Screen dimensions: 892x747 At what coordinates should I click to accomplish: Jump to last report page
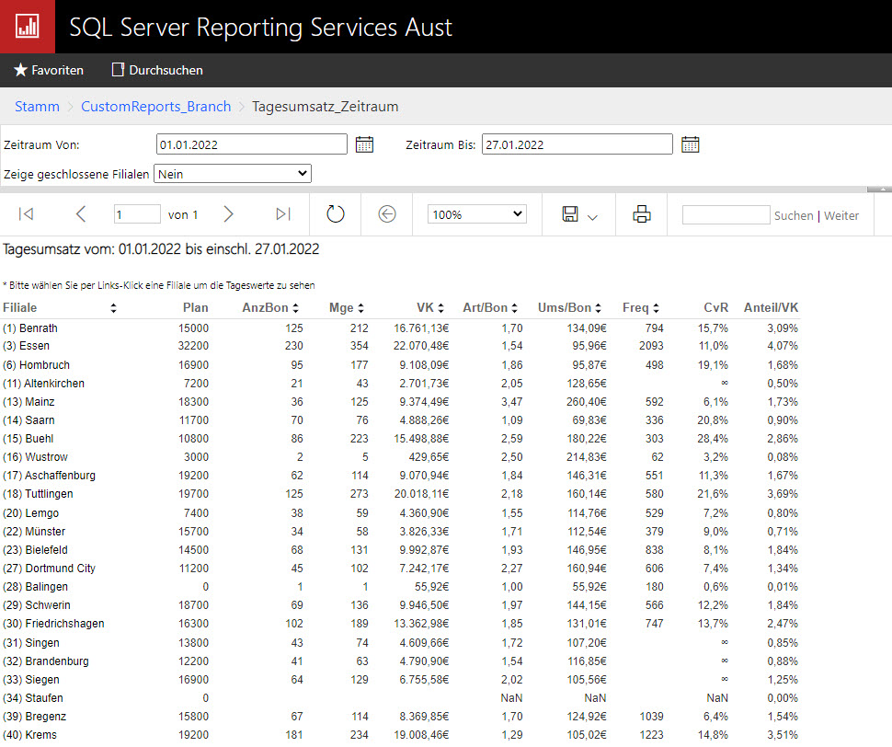(x=283, y=214)
